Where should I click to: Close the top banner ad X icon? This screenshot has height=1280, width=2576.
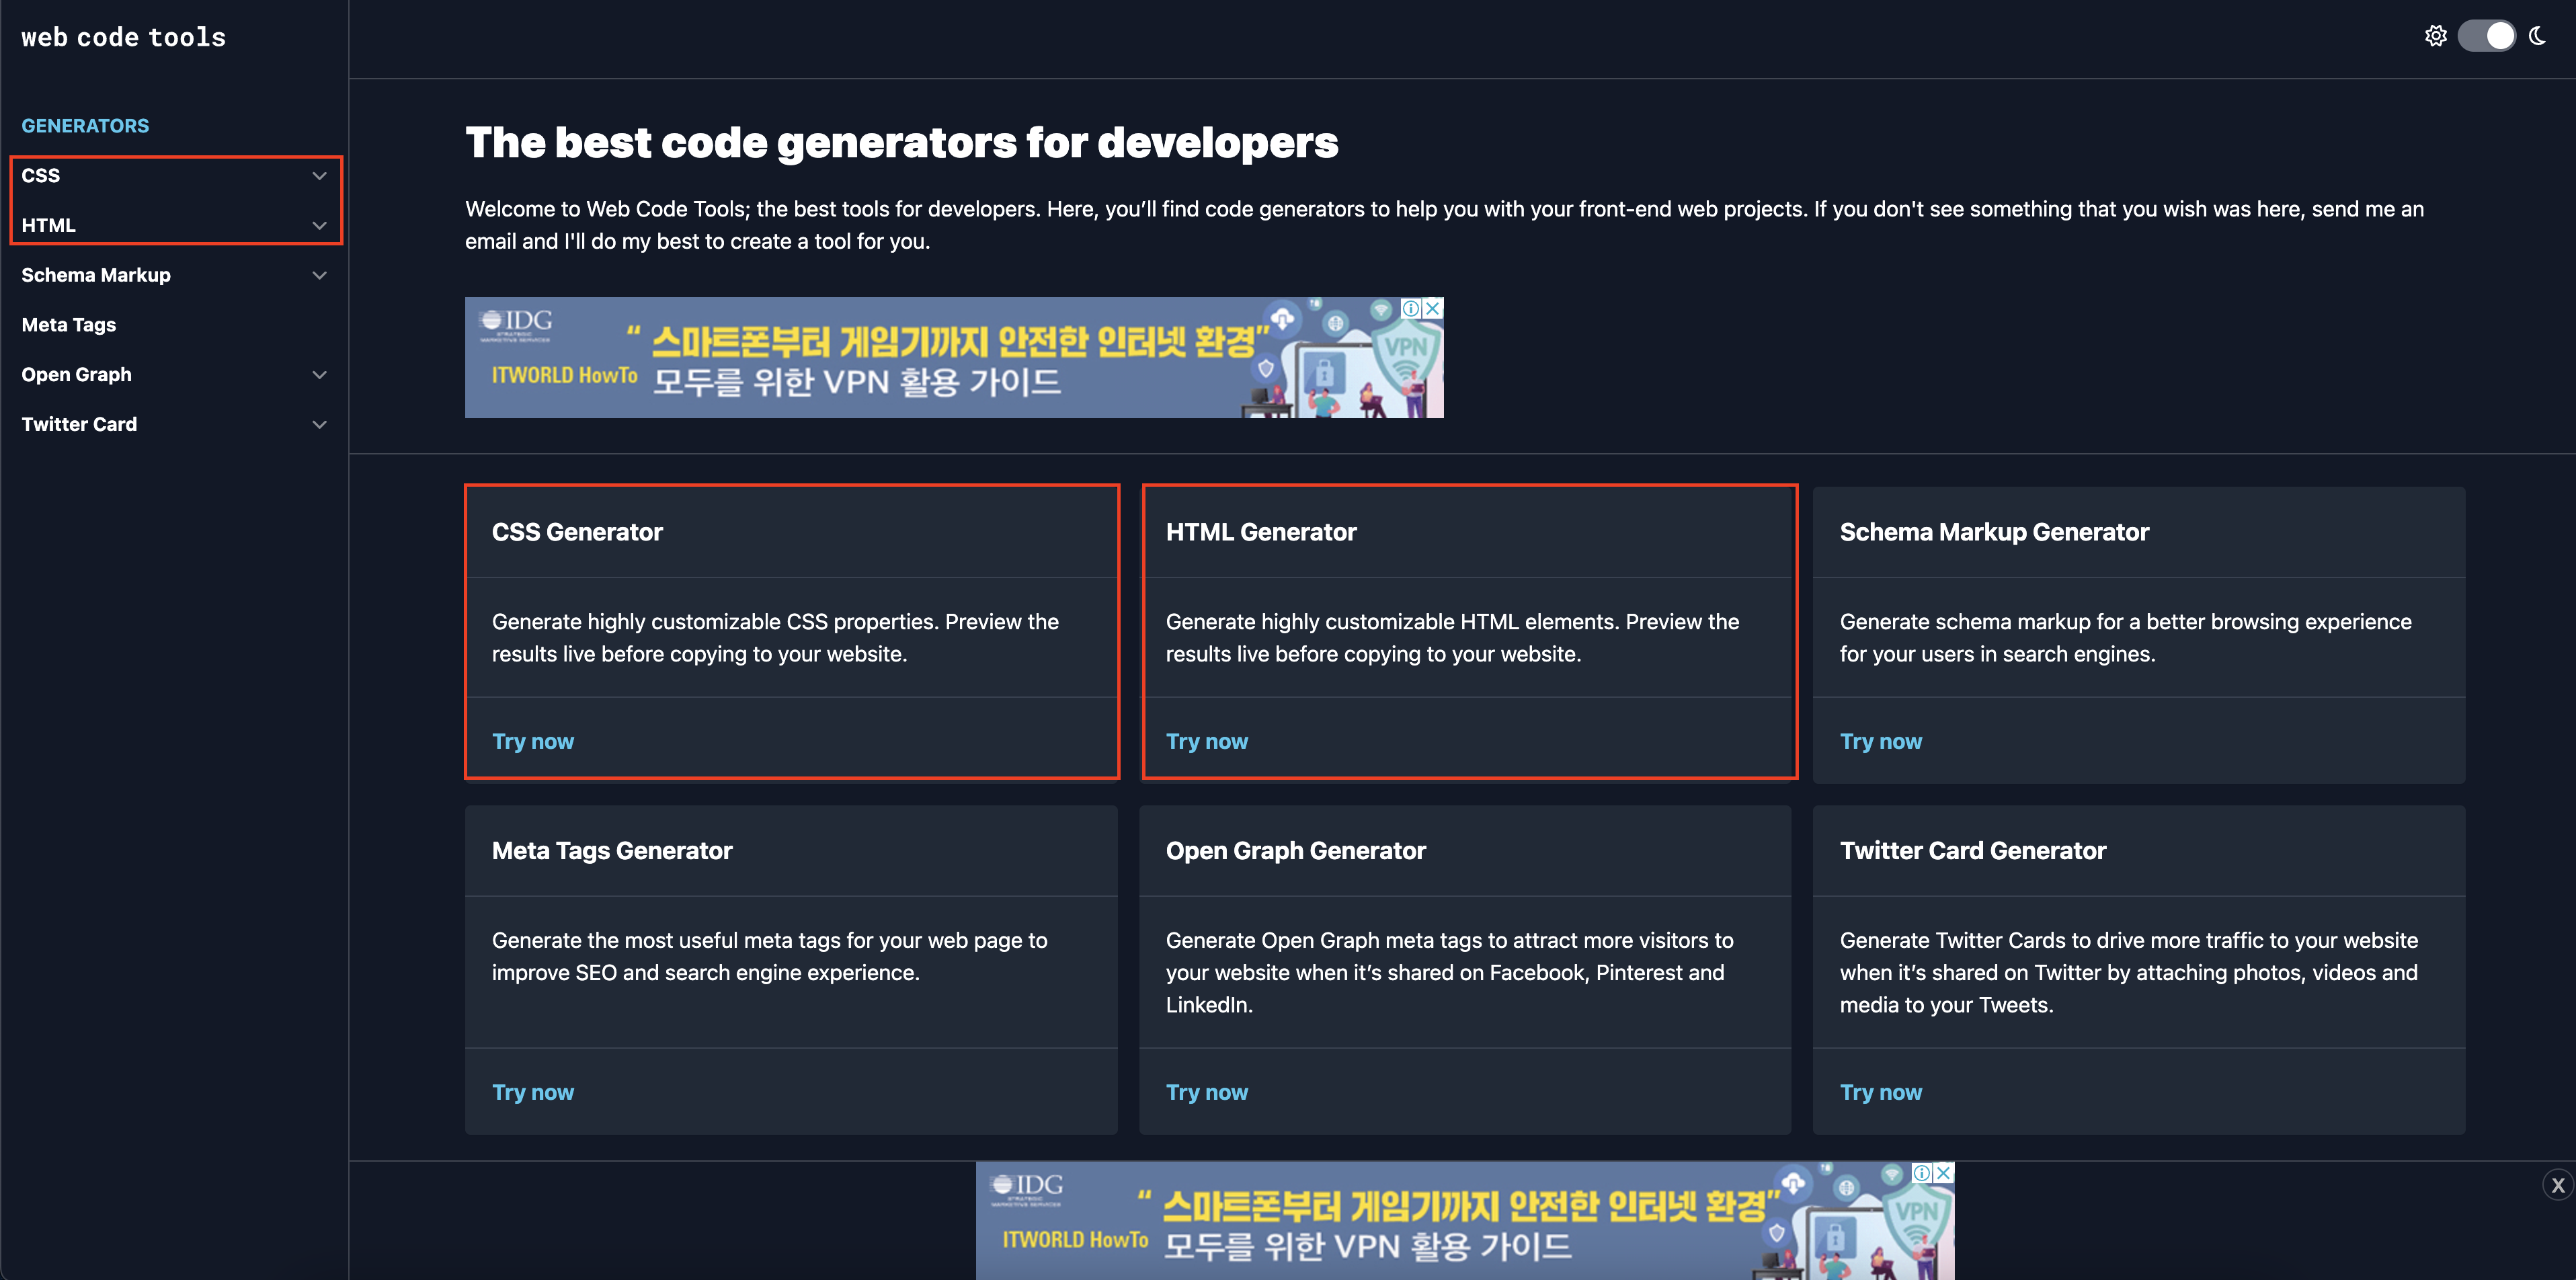click(x=1433, y=308)
